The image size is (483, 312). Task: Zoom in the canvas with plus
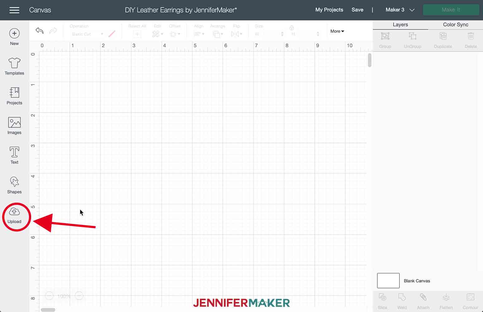pyautogui.click(x=79, y=296)
